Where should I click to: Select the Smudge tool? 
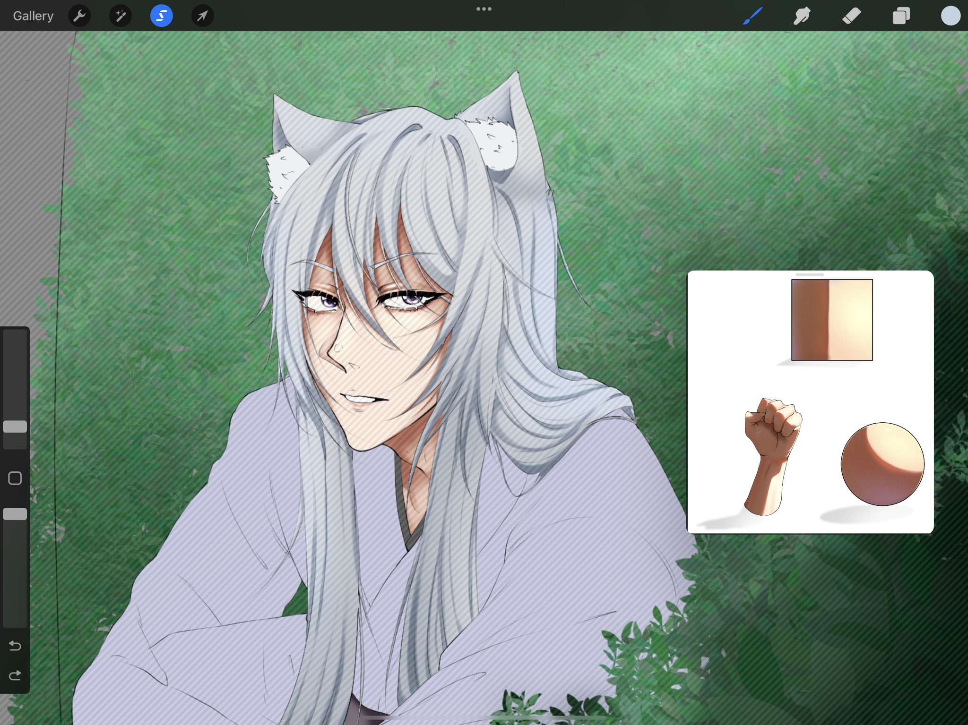(x=802, y=16)
